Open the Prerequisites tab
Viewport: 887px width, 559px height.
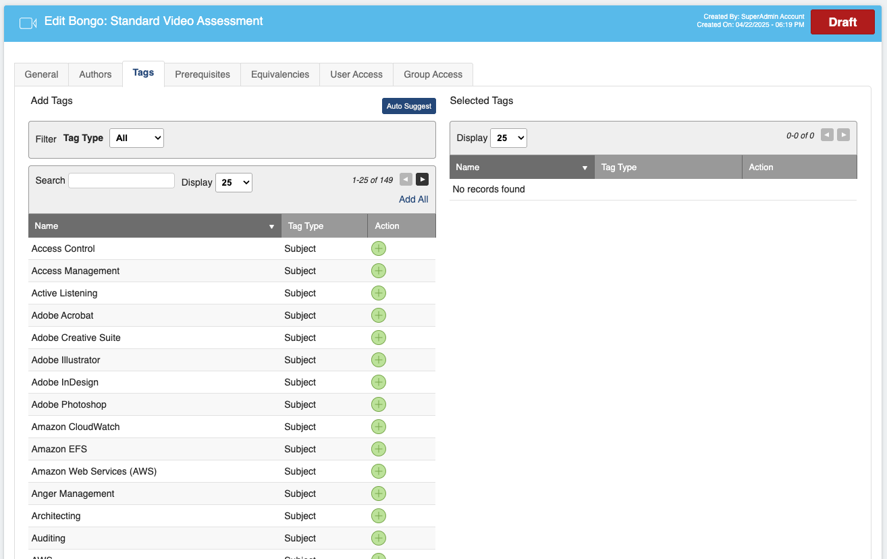click(203, 74)
